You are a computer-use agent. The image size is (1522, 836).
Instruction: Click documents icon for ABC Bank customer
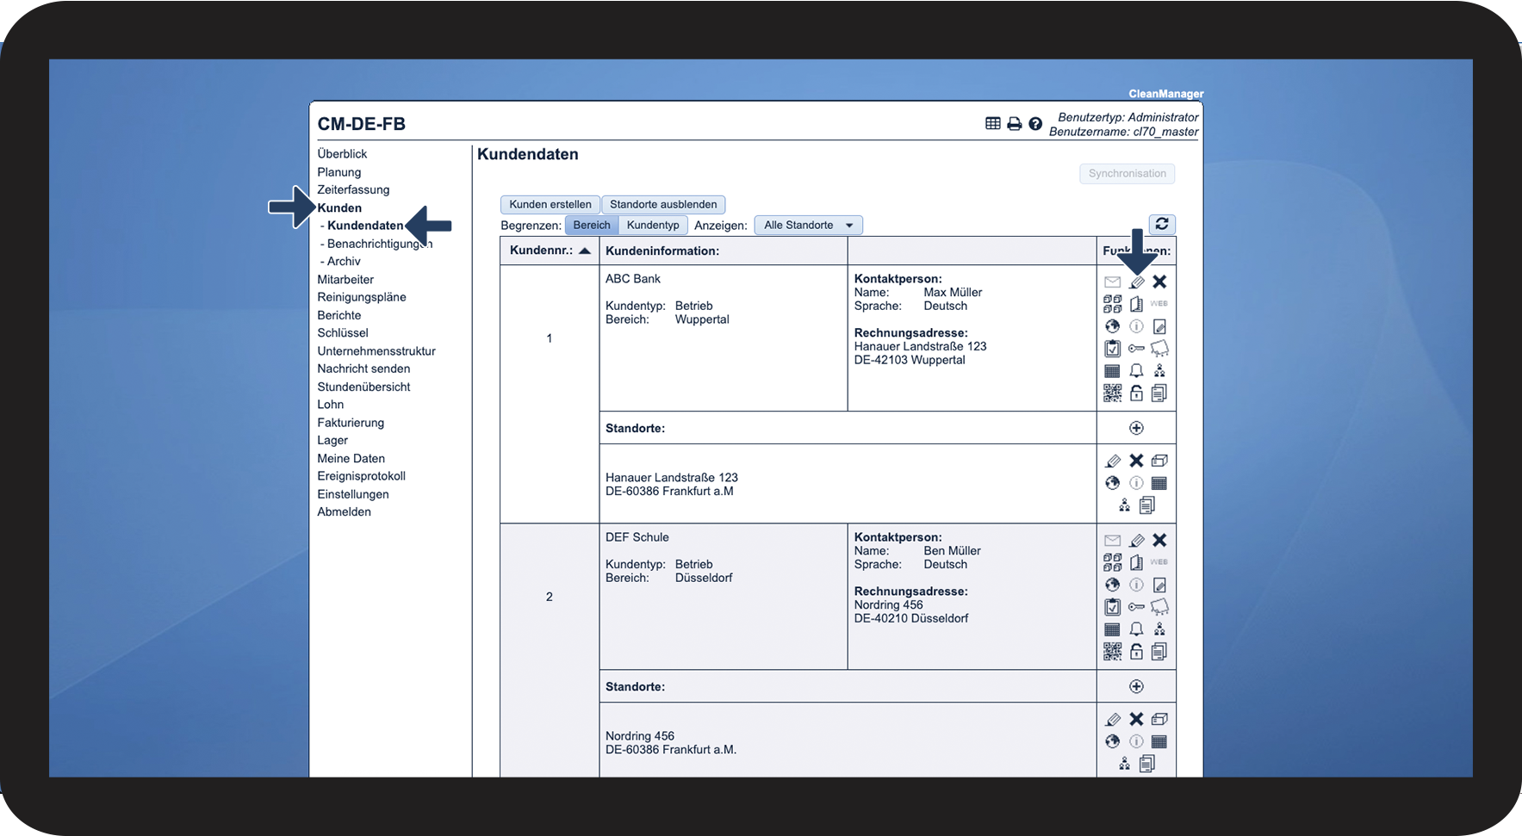1159,393
